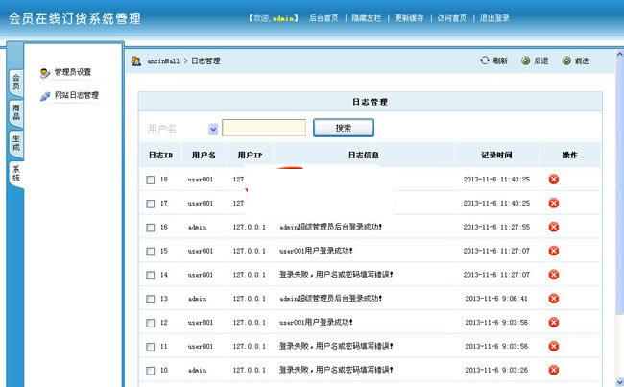This screenshot has width=624, height=387.
Task: Click the 网站日志管理 pen icon in sidebar
Action: [x=45, y=96]
